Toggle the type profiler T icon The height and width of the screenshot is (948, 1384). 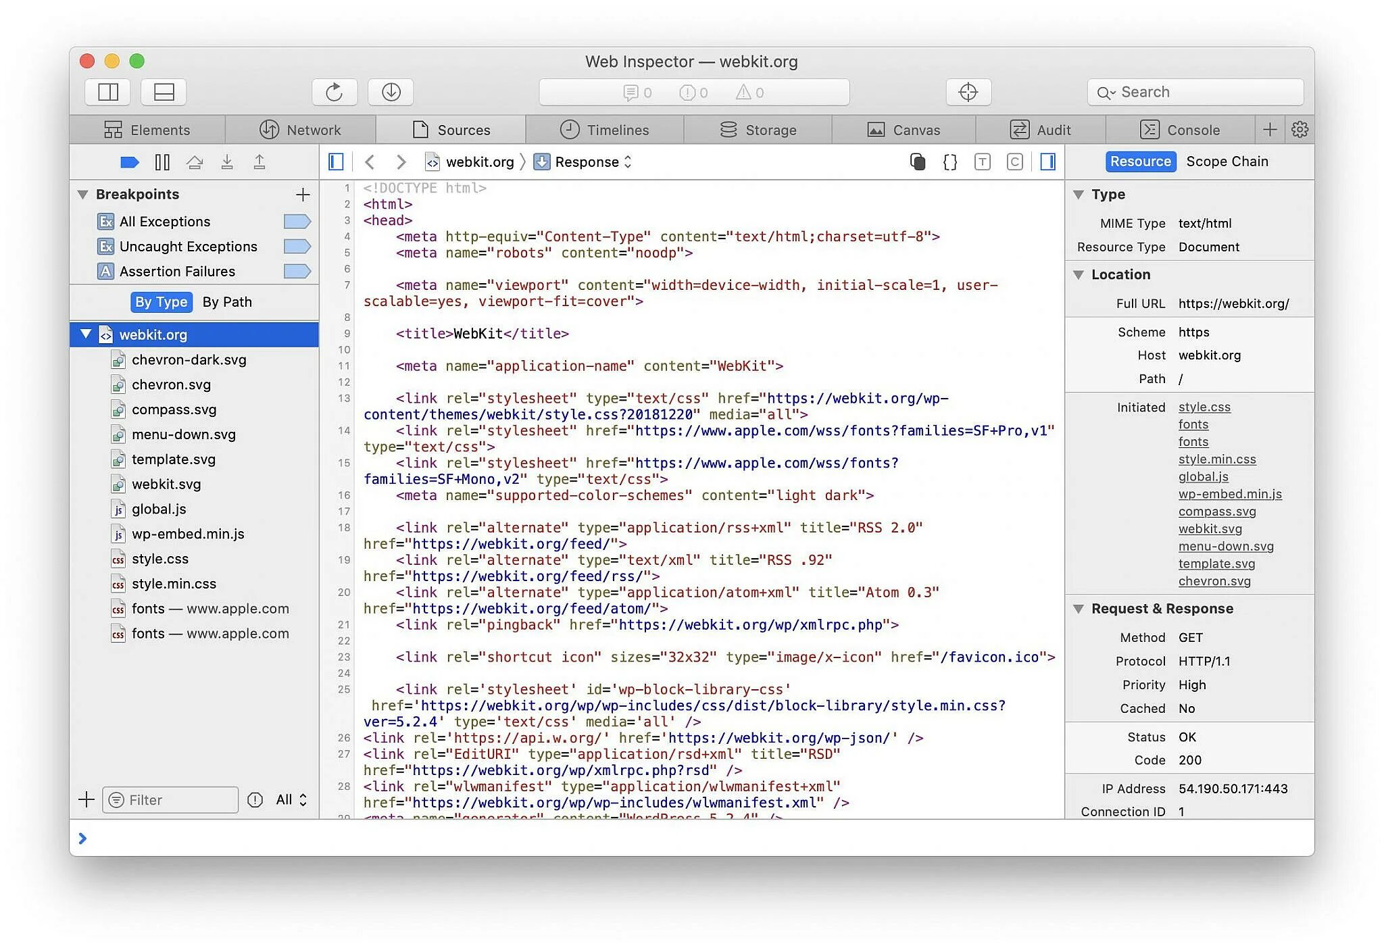coord(983,162)
